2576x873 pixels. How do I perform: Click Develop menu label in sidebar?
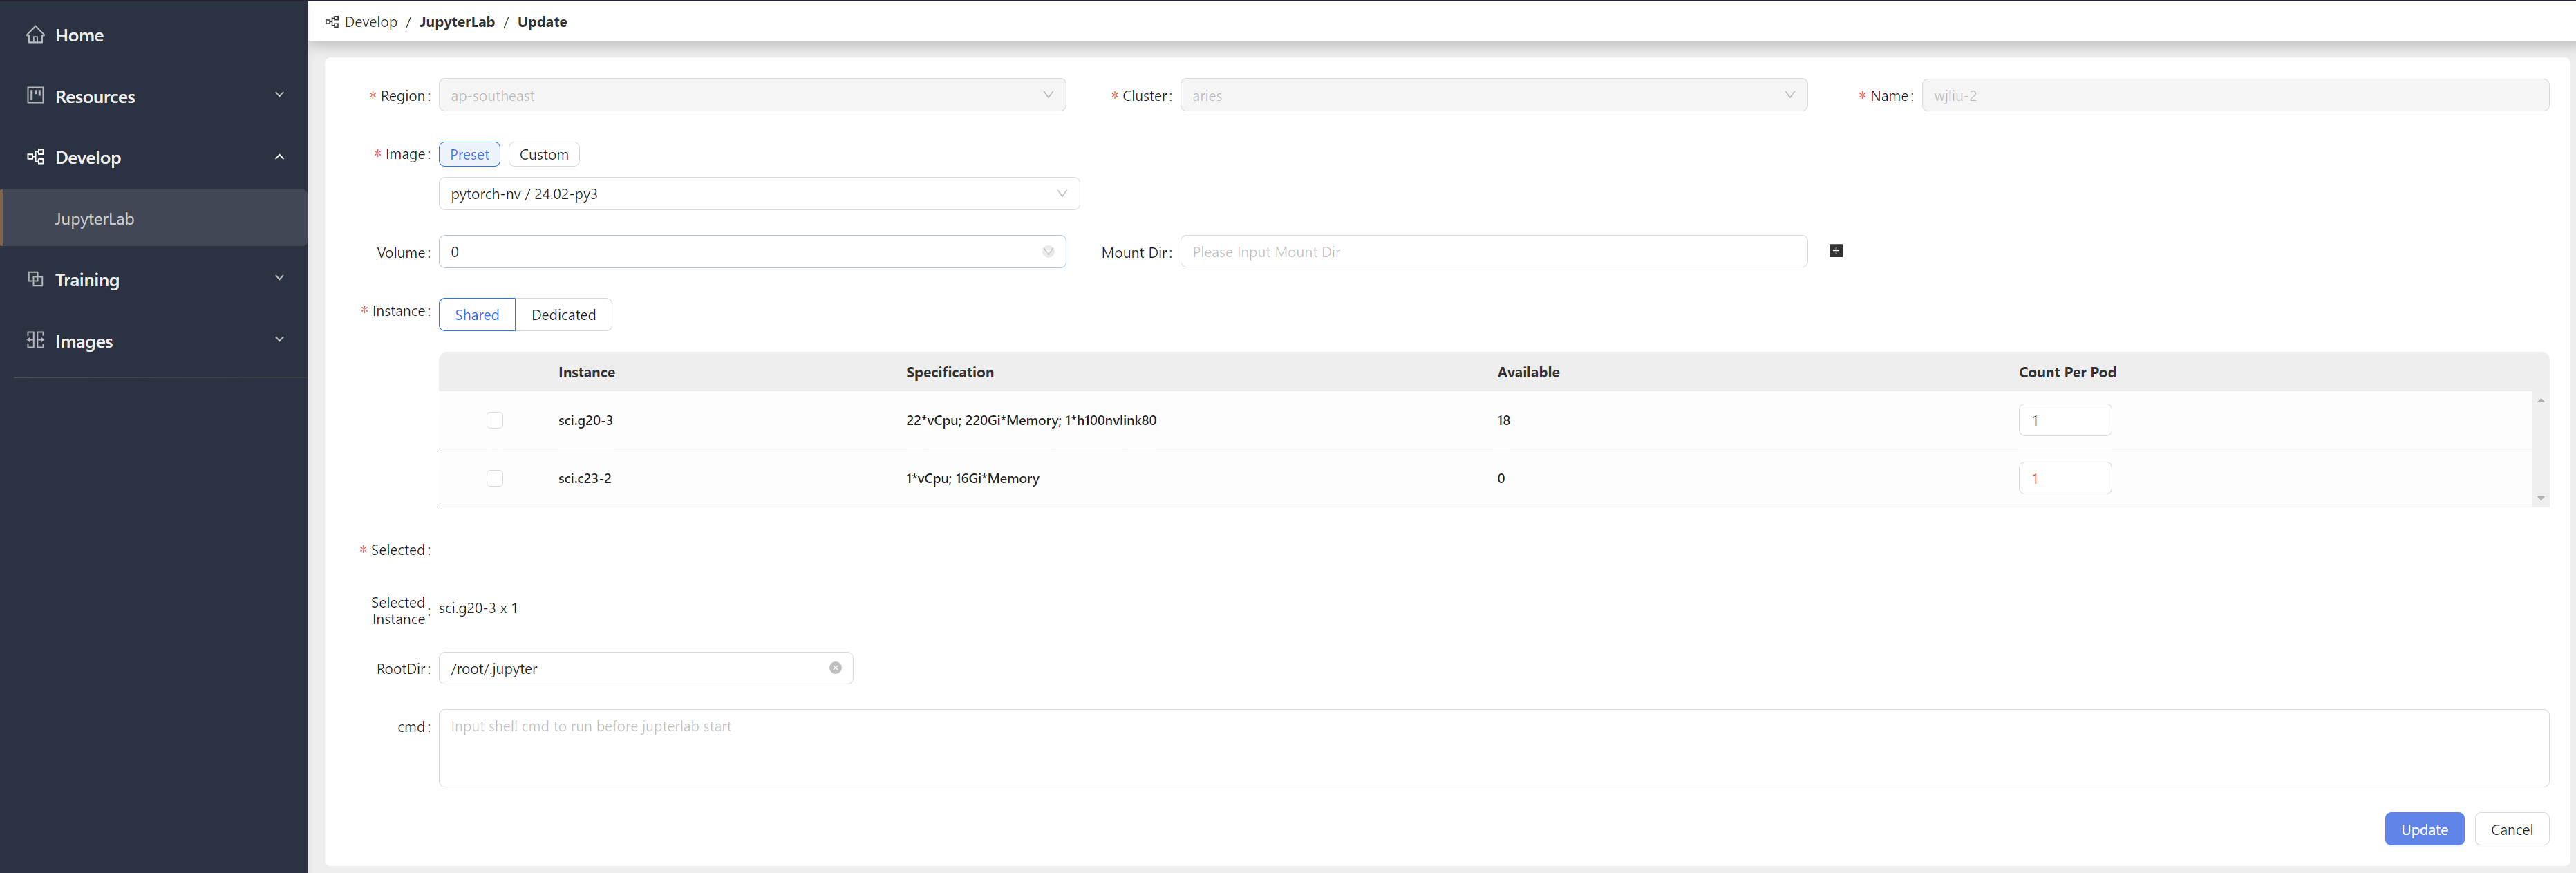point(88,157)
